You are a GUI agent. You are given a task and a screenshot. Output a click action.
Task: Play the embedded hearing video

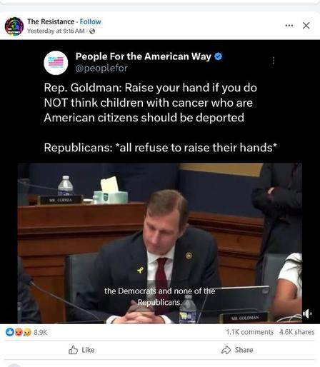click(160, 243)
